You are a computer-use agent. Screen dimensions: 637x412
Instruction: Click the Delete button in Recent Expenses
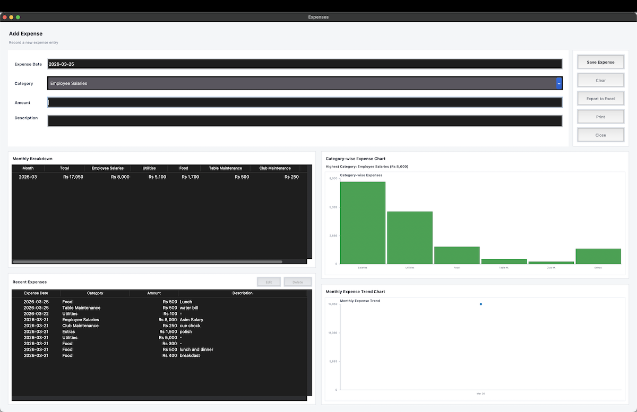(298, 282)
